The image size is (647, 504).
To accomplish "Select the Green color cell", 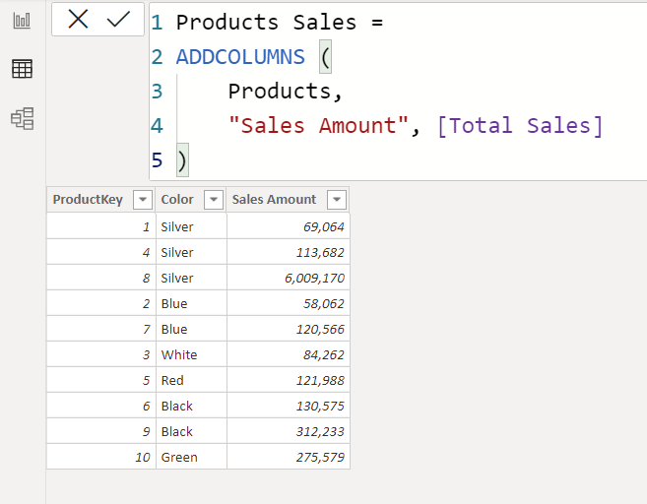I will coord(191,457).
